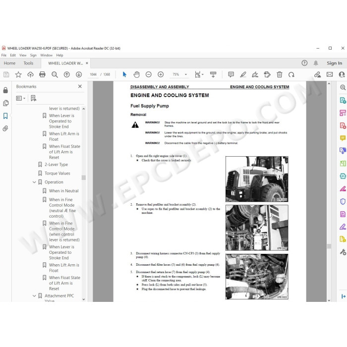Open Protect shield tool
This screenshot has height=347, width=347.
[x=343, y=201]
